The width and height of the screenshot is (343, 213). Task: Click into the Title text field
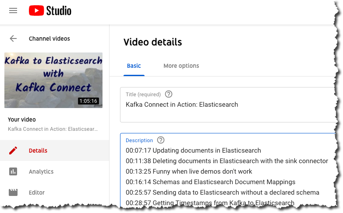tap(227, 105)
